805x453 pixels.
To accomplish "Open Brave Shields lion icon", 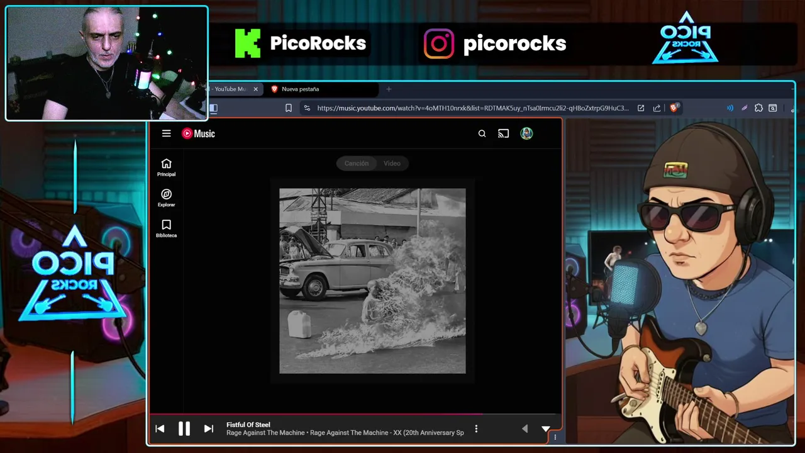I will coord(674,108).
